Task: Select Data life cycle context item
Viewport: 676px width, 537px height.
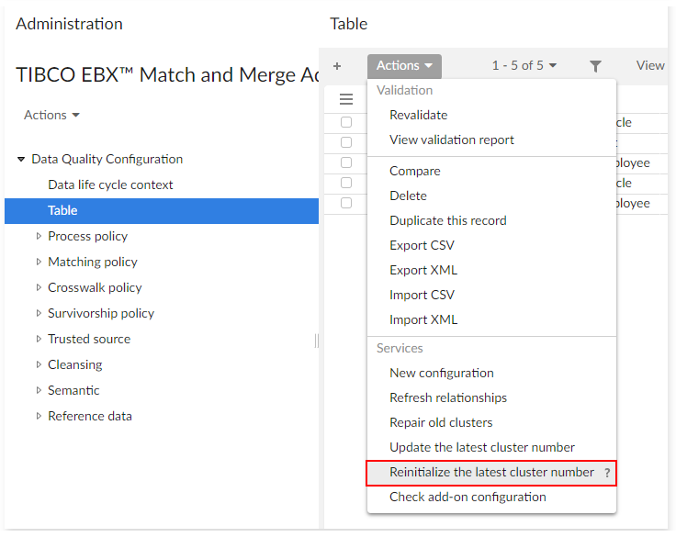Action: pyautogui.click(x=110, y=185)
